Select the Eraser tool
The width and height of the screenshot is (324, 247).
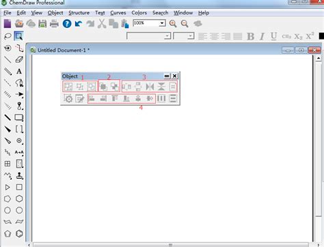coord(19,59)
